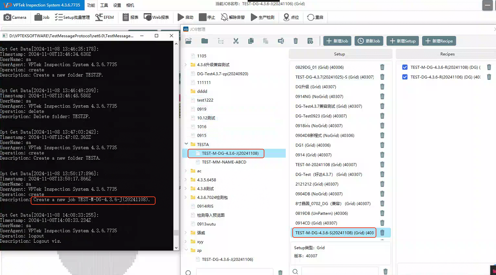This screenshot has height=275, width=496.
Task: Open the 设置 menu
Action: point(117,5)
